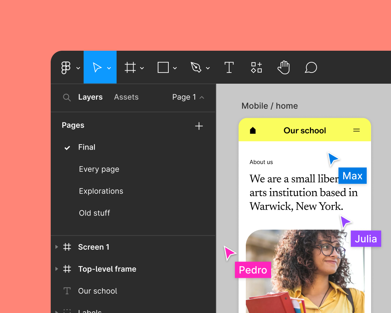Image resolution: width=391 pixels, height=313 pixels.
Task: Switch to the Layers tab
Action: coord(90,97)
